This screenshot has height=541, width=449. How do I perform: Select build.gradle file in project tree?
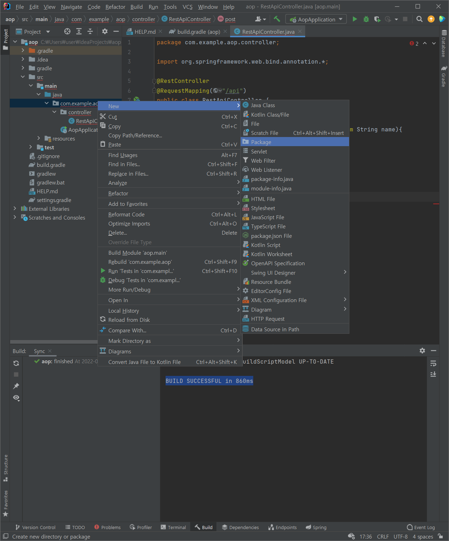coord(51,165)
